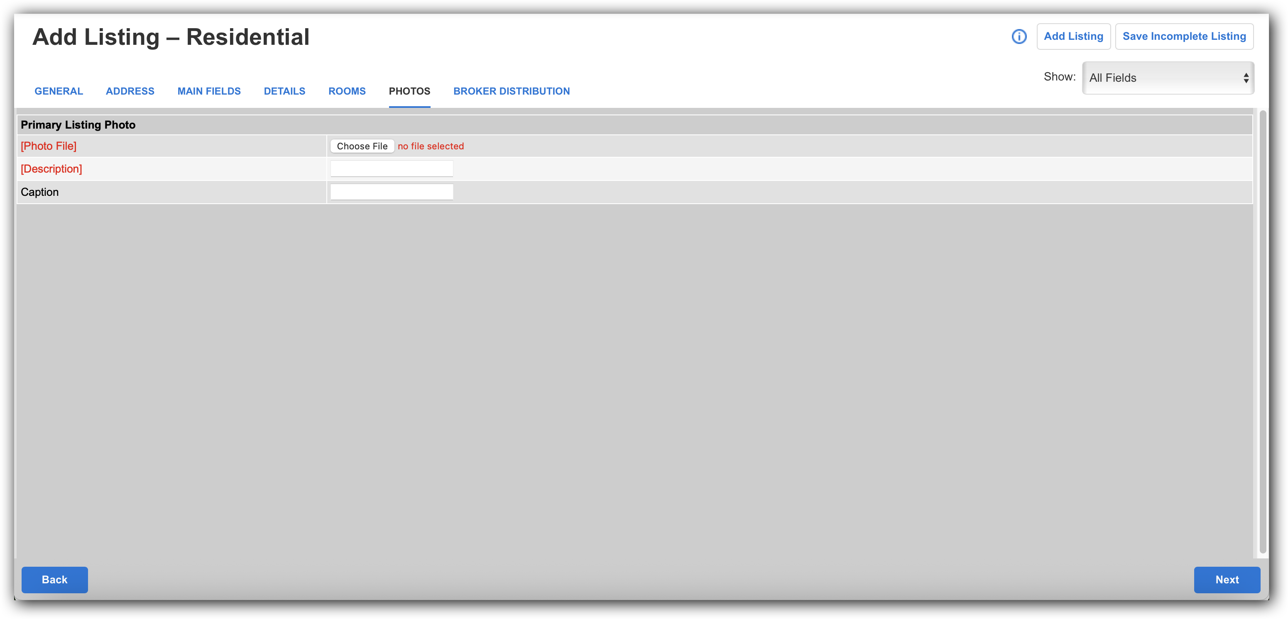
Task: Open the Broker Distribution tab
Action: point(512,91)
